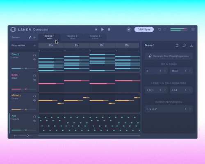Start playback with the play button
The width and height of the screenshot is (205, 164).
[102, 30]
